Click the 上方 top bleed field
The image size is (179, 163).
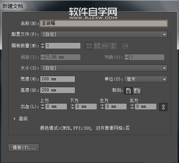pos(56,107)
